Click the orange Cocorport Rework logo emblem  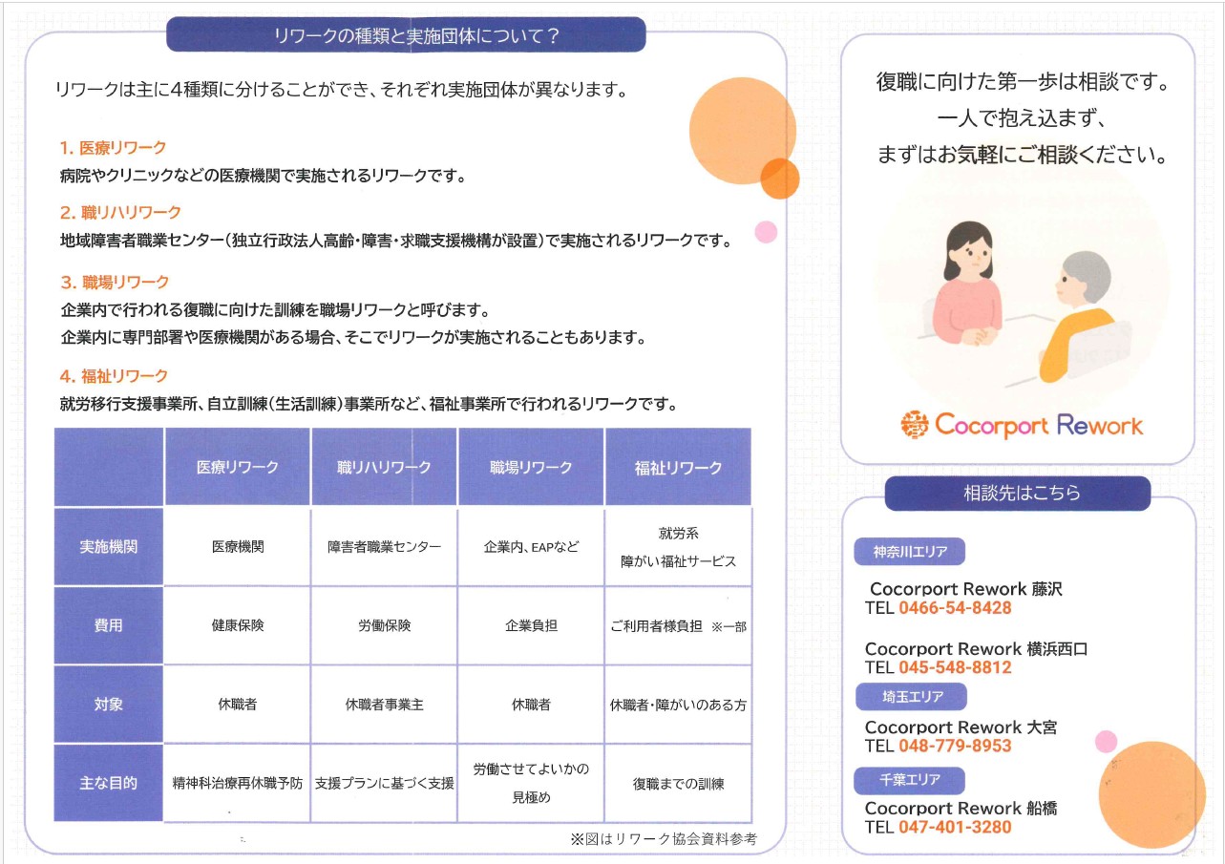914,425
